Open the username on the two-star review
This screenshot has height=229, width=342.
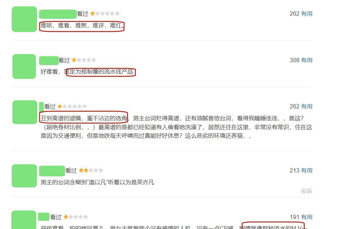click(x=52, y=171)
